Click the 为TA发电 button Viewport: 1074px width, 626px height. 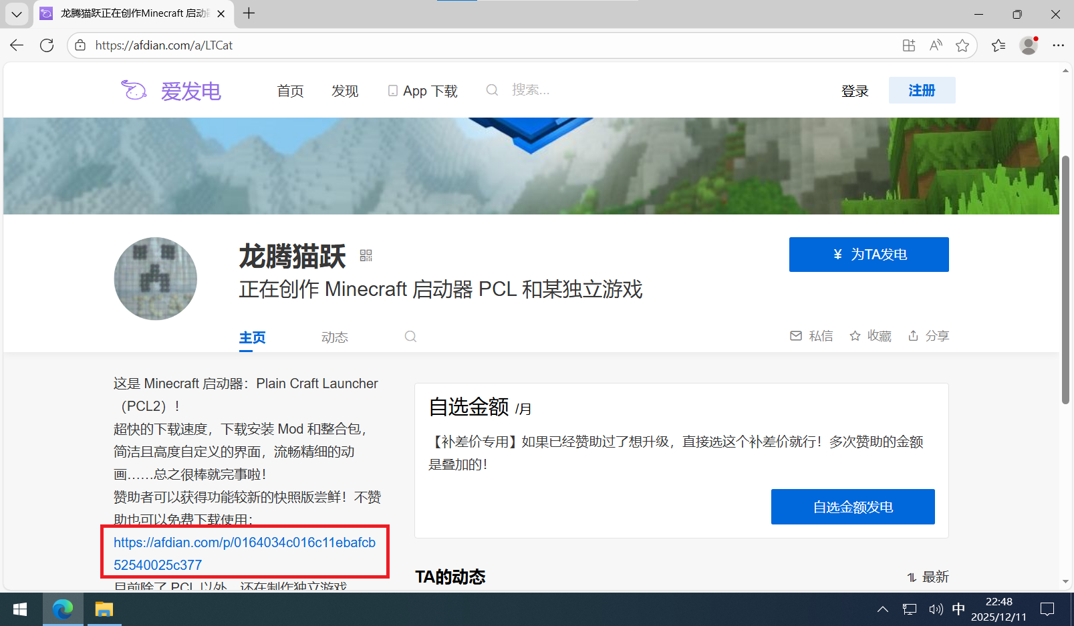pyautogui.click(x=868, y=255)
